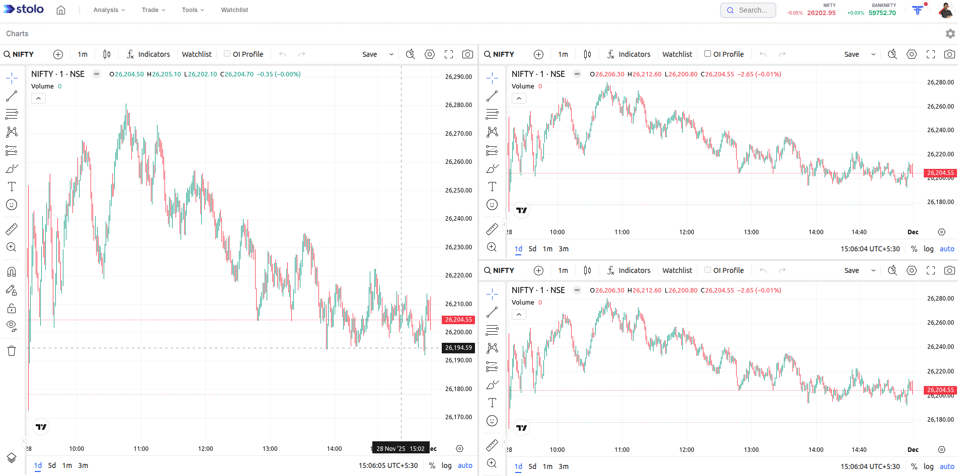
Task: Select the brush drawing tool
Action: 11,168
